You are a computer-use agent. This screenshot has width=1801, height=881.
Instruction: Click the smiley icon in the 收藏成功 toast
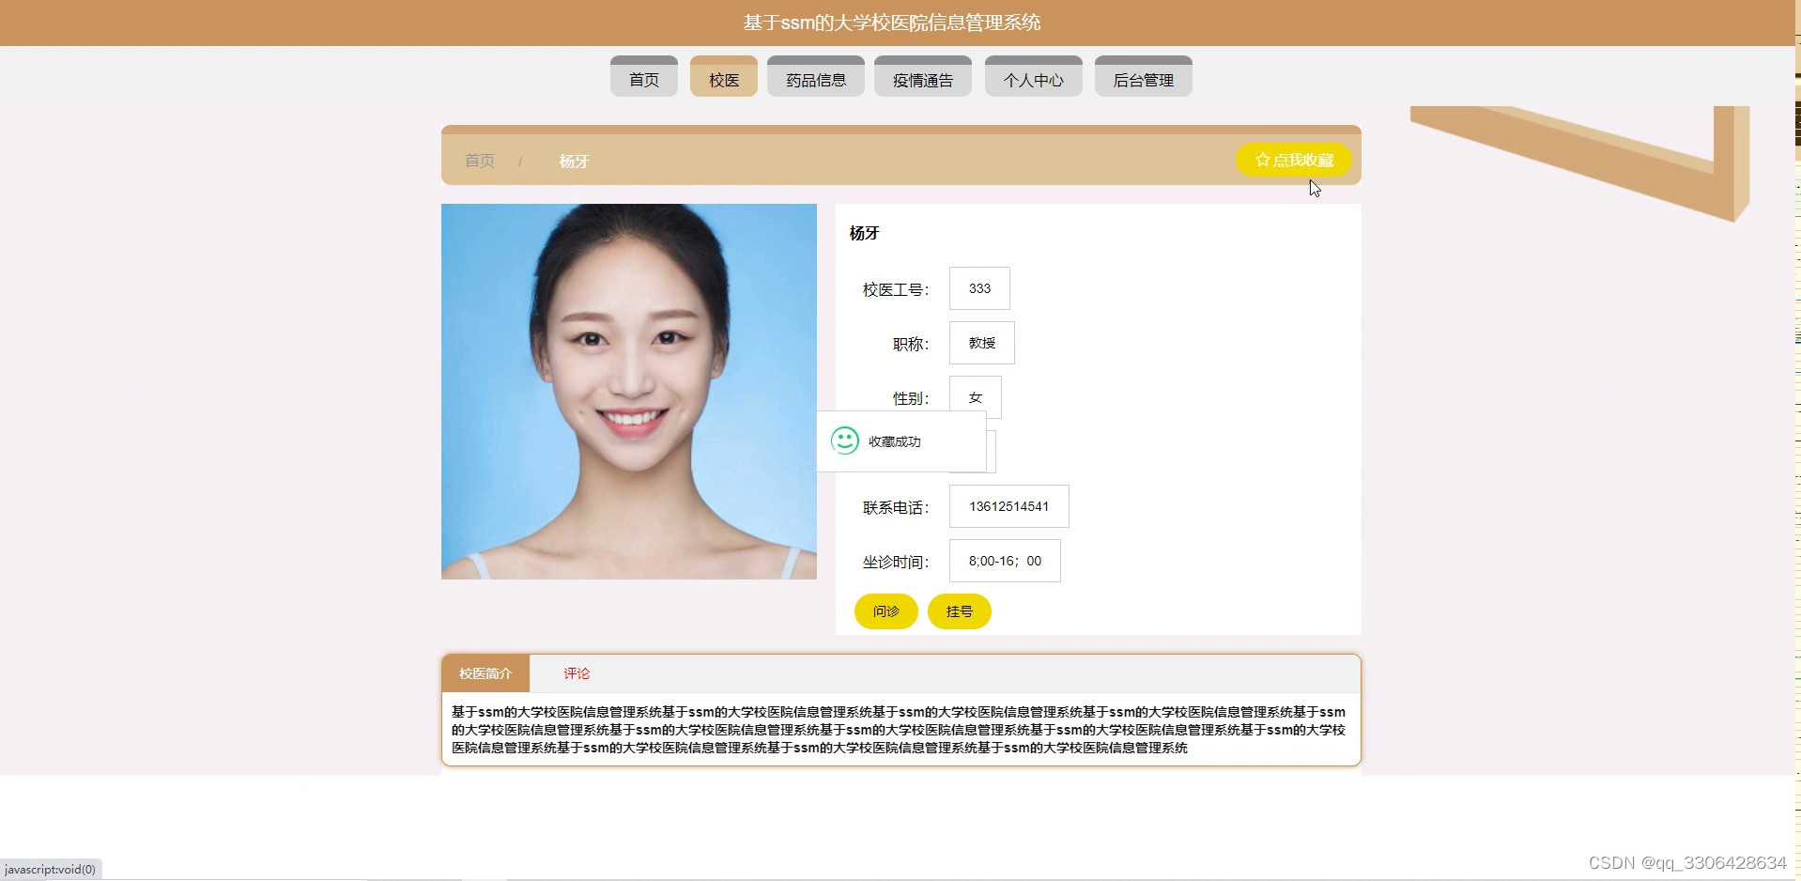coord(844,440)
